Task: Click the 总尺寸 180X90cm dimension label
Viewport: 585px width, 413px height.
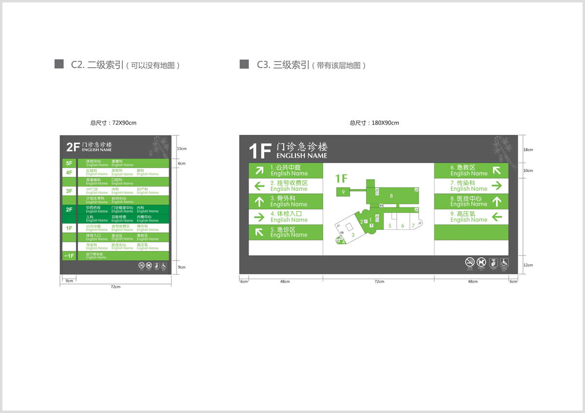Action: (x=374, y=123)
